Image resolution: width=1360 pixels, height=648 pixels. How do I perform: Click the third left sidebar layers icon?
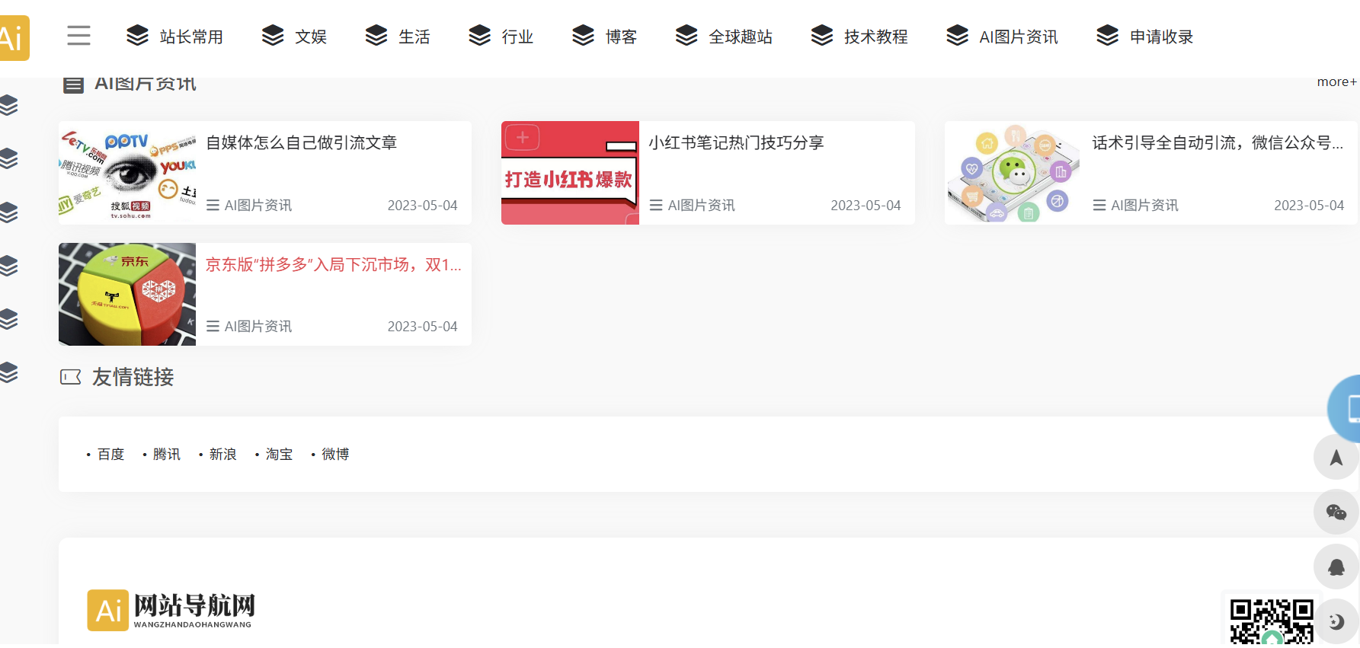point(8,212)
